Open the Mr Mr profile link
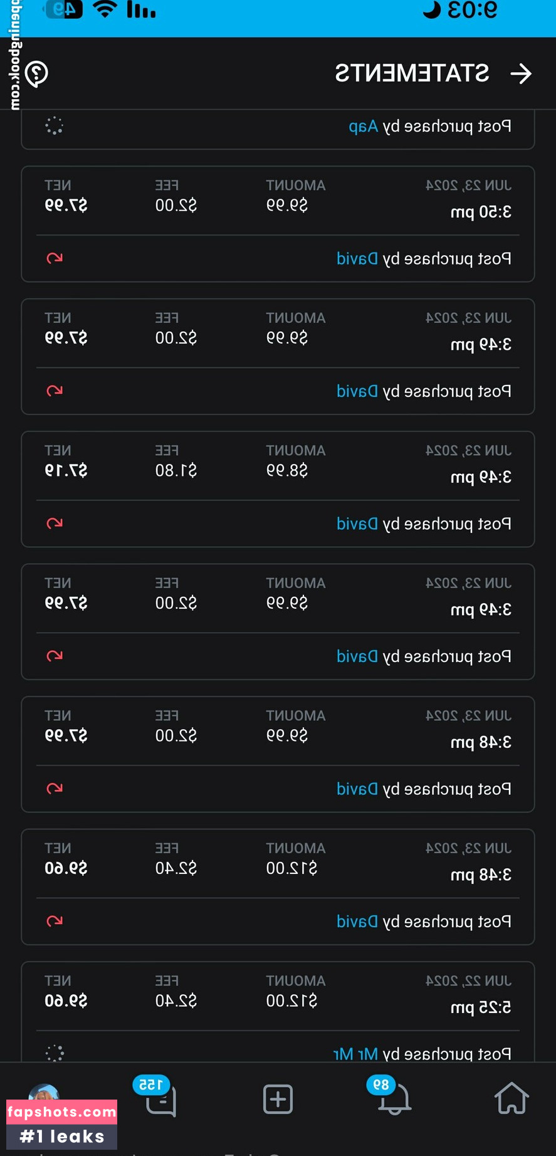This screenshot has width=556, height=1156. click(x=355, y=1054)
